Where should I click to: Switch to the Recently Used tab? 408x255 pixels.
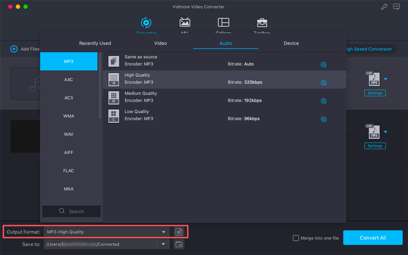[x=95, y=43]
